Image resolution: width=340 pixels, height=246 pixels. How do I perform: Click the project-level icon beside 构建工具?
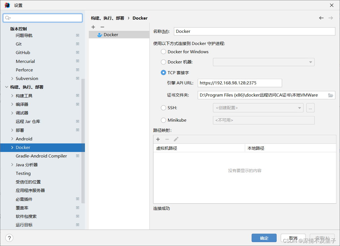(x=78, y=96)
